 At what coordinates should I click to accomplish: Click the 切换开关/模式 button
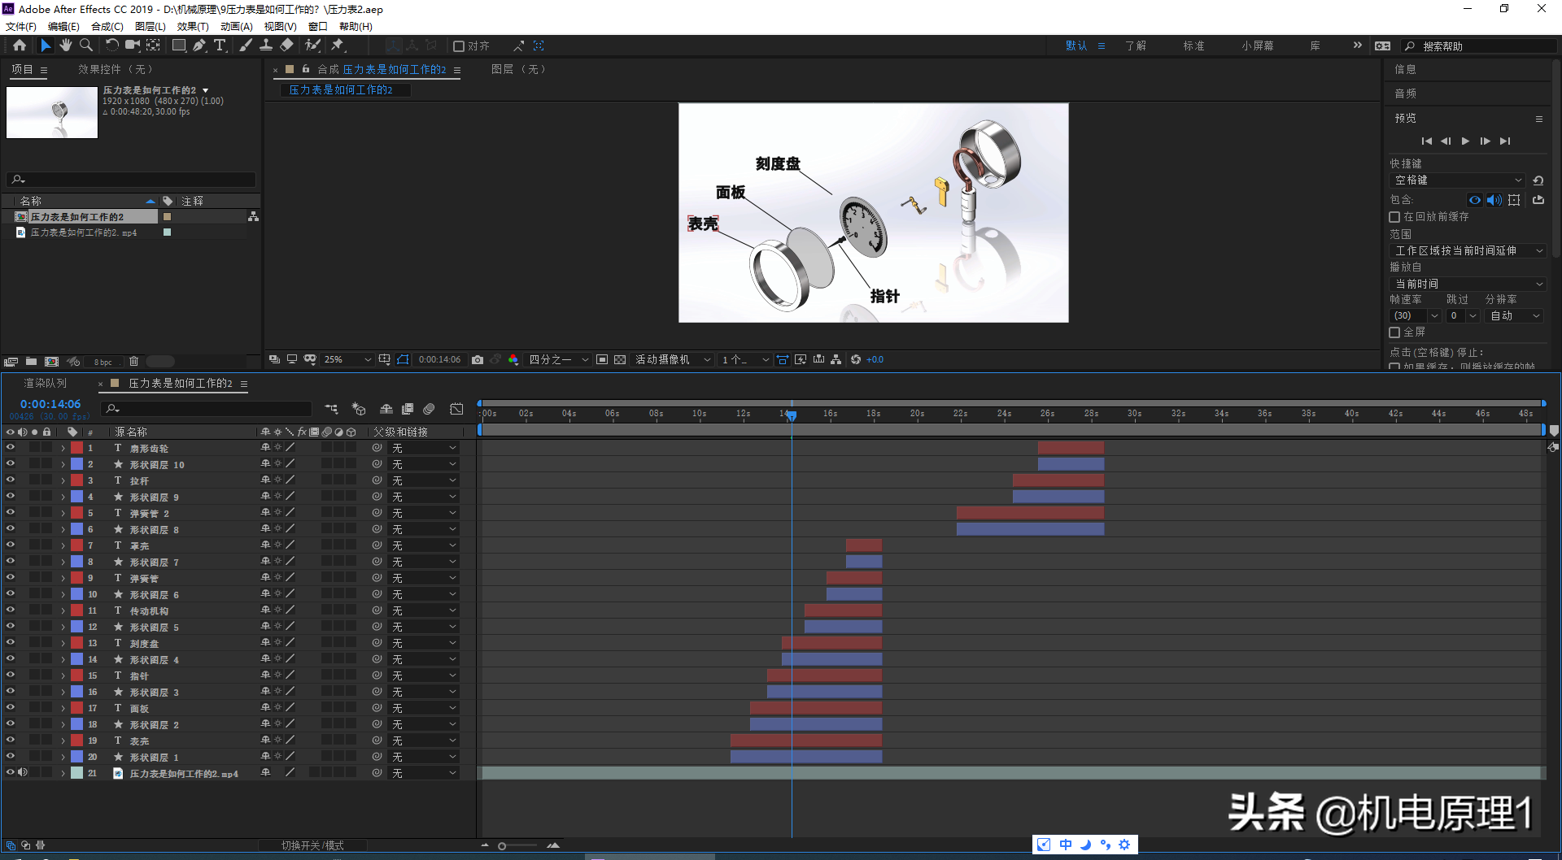coord(312,845)
